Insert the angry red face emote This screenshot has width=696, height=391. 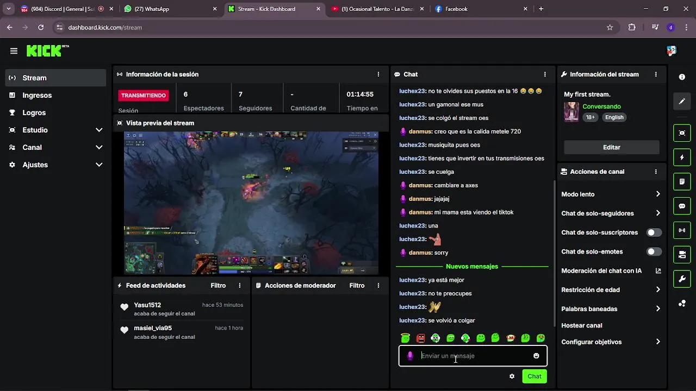click(420, 338)
